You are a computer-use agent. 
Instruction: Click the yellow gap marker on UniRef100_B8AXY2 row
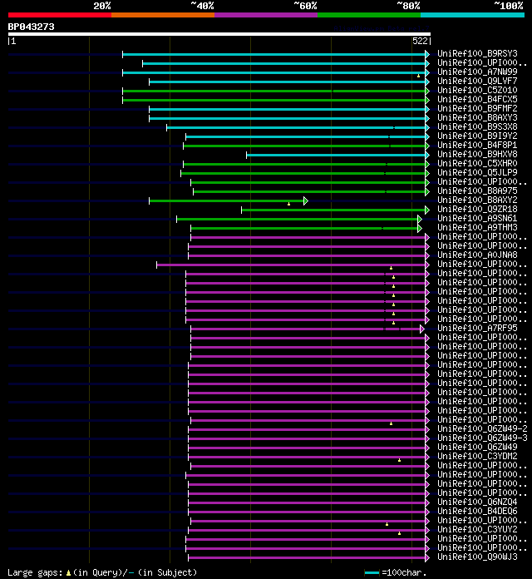click(289, 204)
